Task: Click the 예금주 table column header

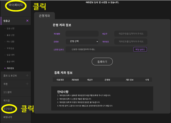Action: point(90,80)
